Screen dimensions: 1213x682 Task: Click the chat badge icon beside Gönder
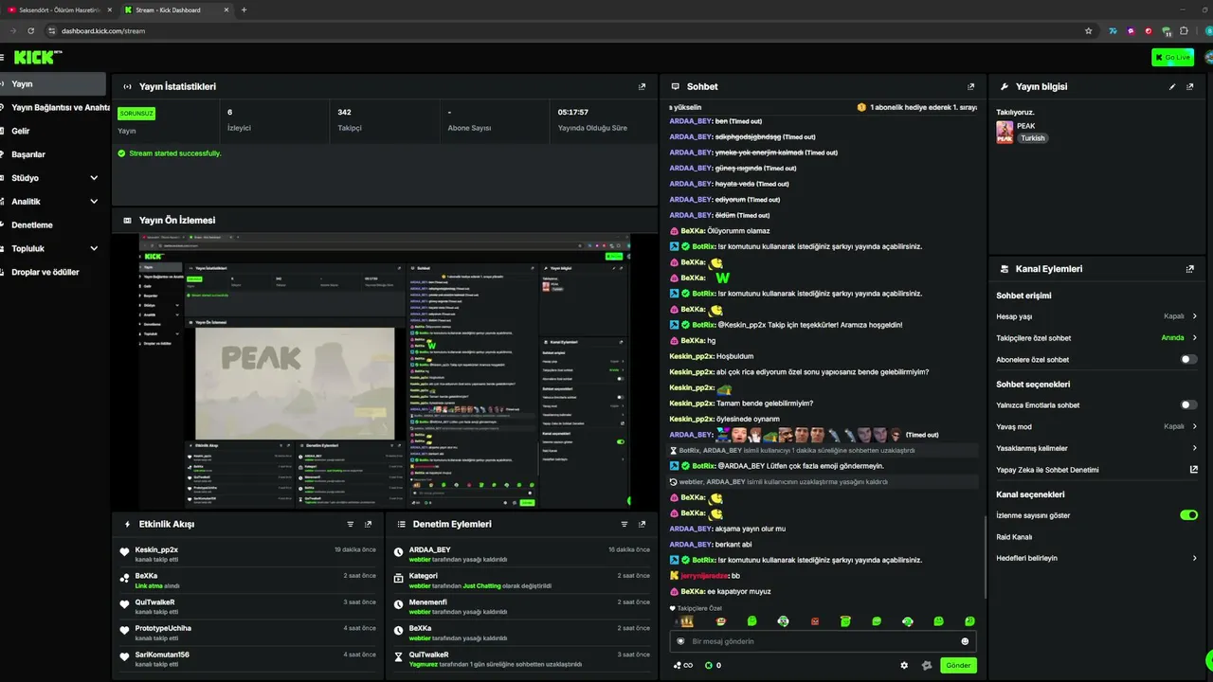tap(927, 665)
